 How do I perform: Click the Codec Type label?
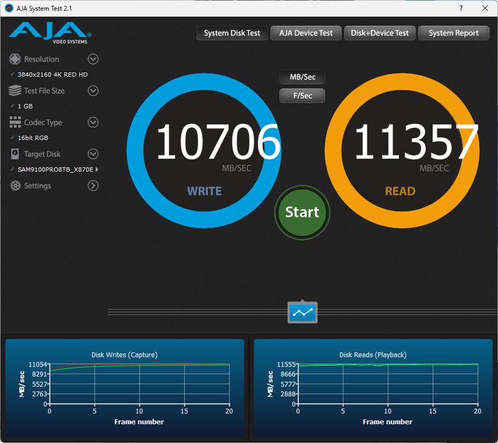43,123
